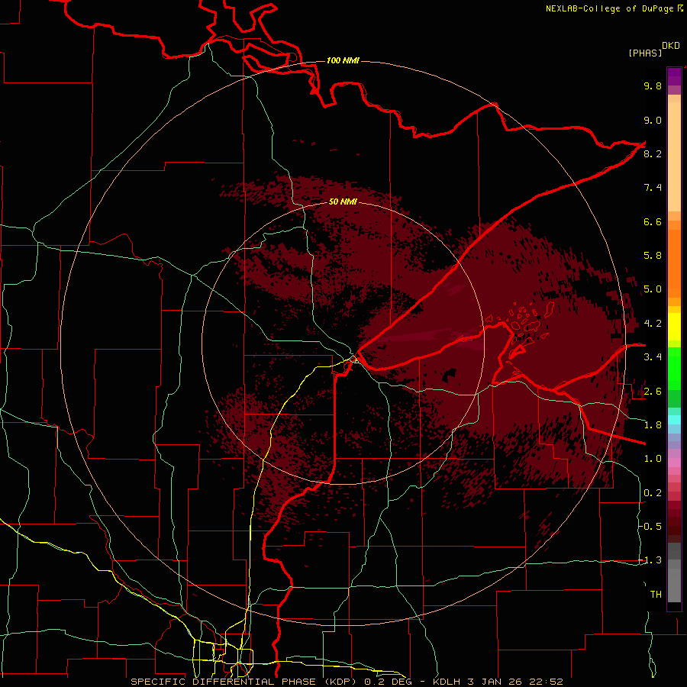This screenshot has width=687, height=687.
Task: Pick the purple top segment of color bar
Action: (674, 76)
